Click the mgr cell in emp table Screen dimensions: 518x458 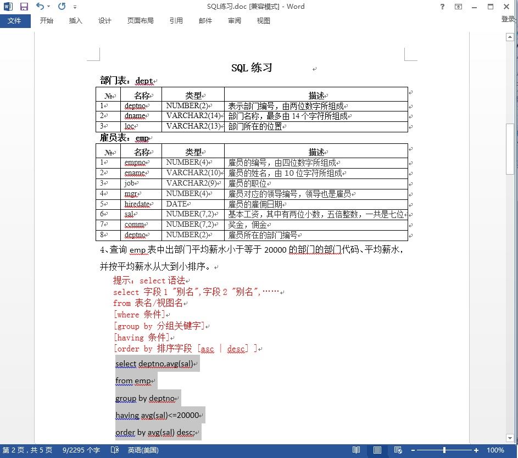(x=141, y=194)
